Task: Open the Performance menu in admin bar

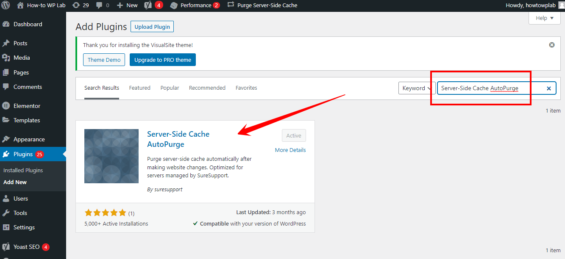Action: tap(195, 6)
